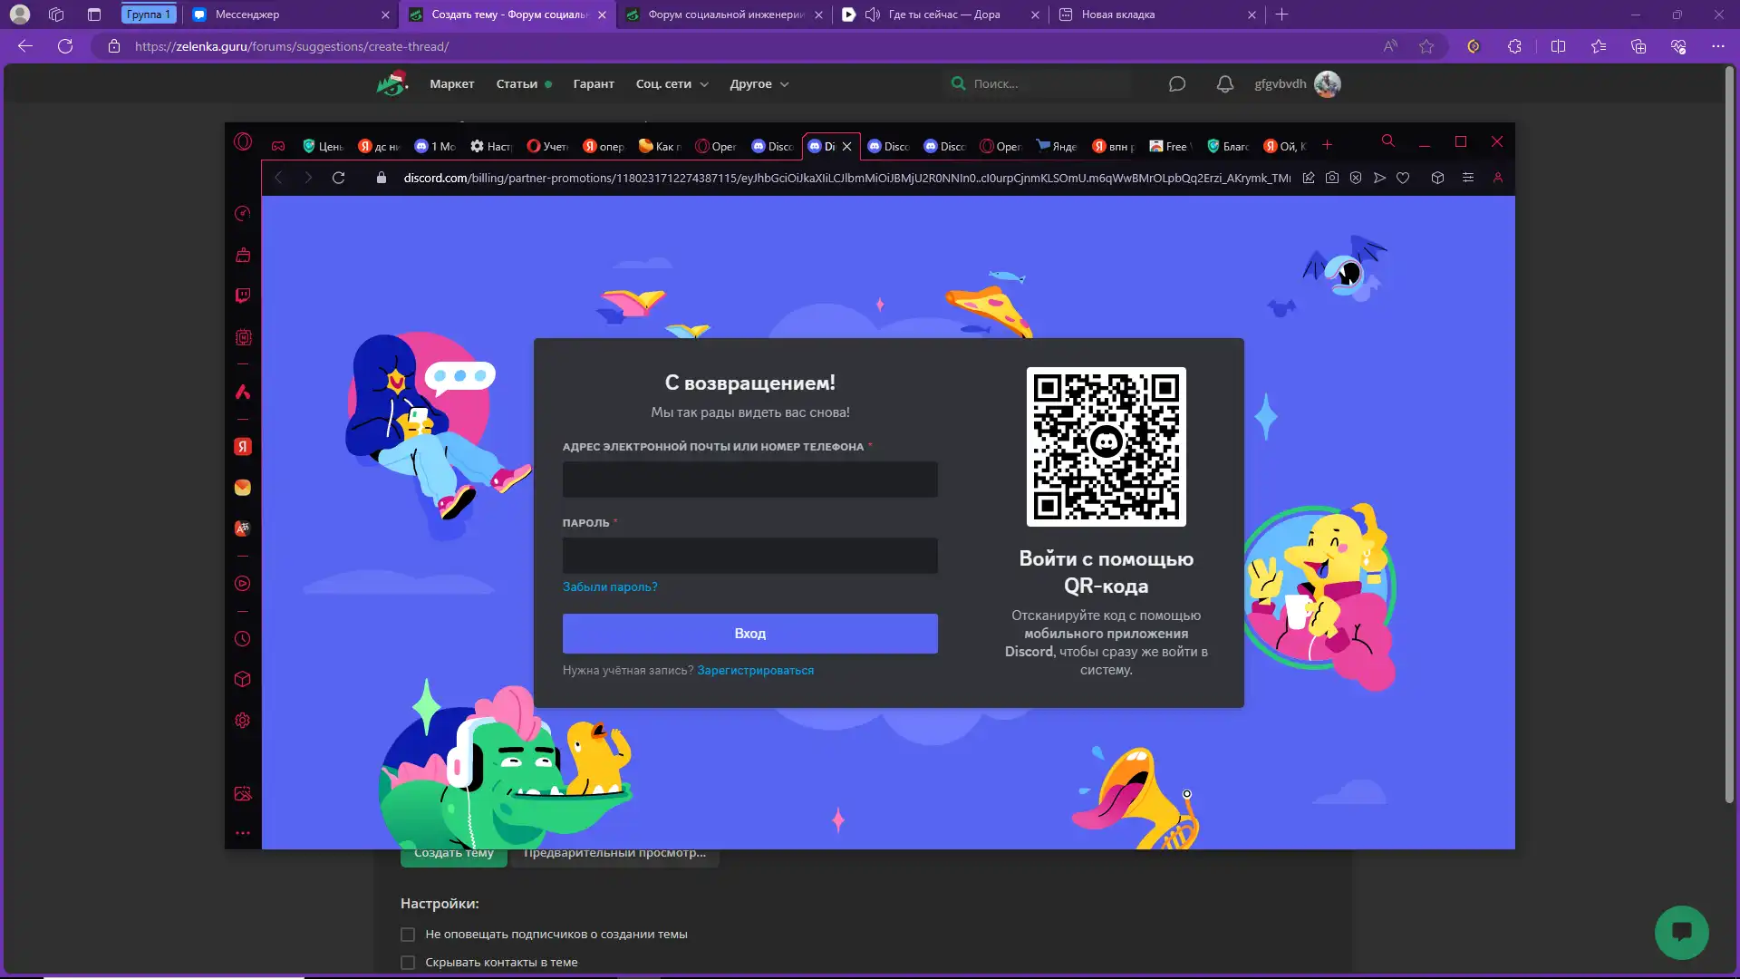This screenshot has height=979, width=1740.
Task: Open the Edge profile avatar
Action: point(19,15)
